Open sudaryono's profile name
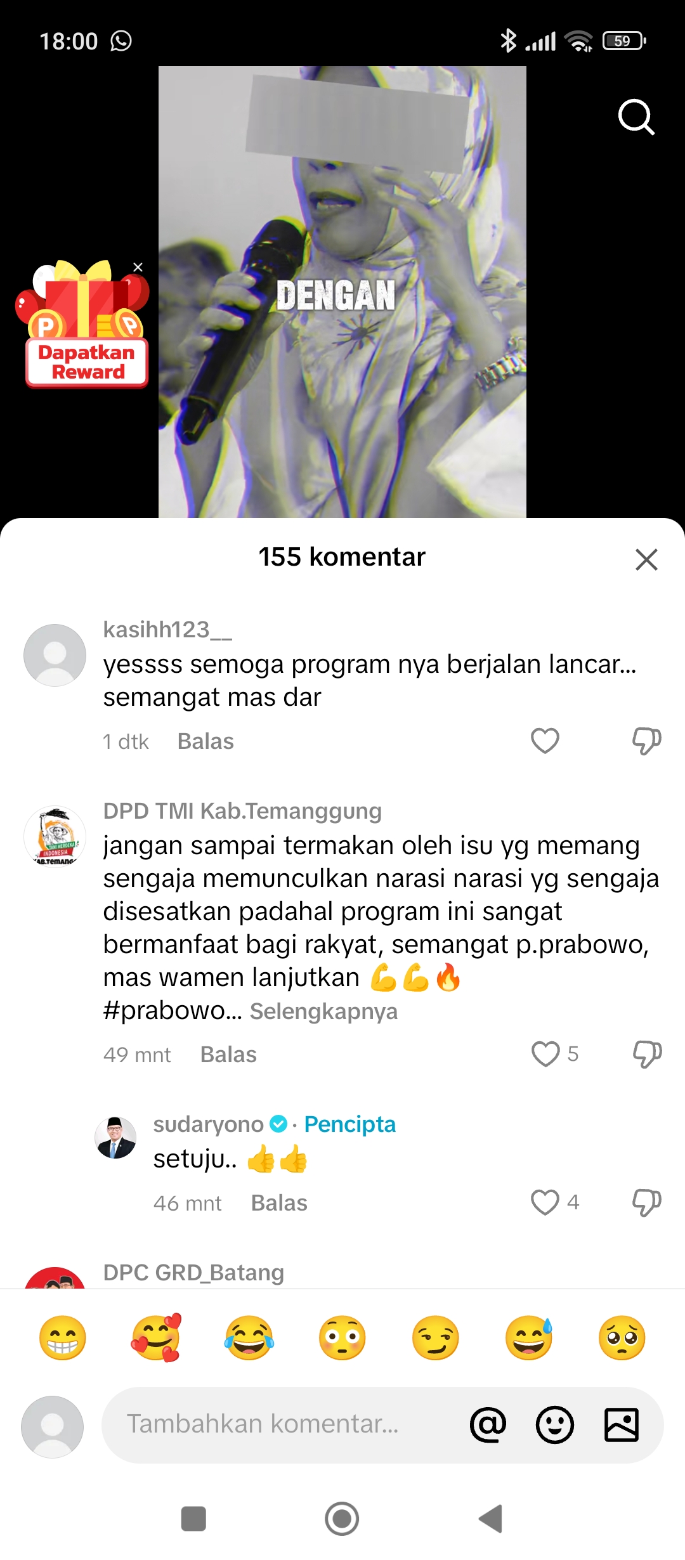Viewport: 685px width, 1560px height. coord(208,1124)
